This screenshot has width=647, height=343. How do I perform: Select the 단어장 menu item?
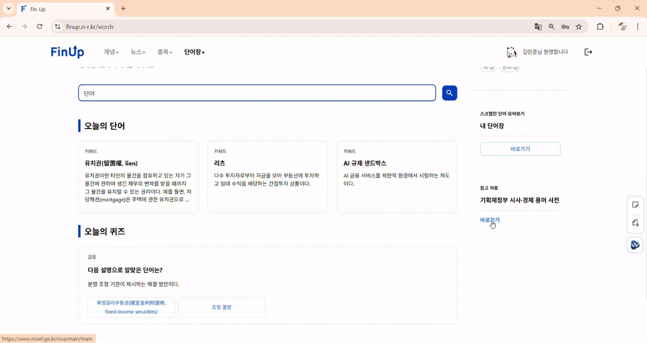pyautogui.click(x=194, y=51)
